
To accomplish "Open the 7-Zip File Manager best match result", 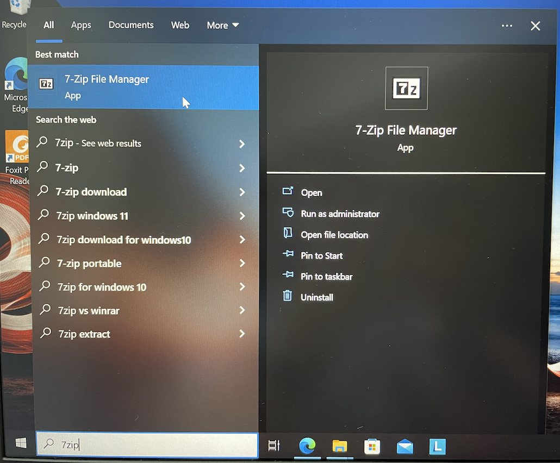I will pos(143,87).
